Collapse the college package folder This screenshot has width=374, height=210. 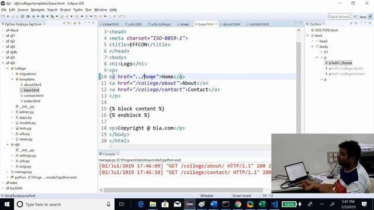[x=8, y=68]
